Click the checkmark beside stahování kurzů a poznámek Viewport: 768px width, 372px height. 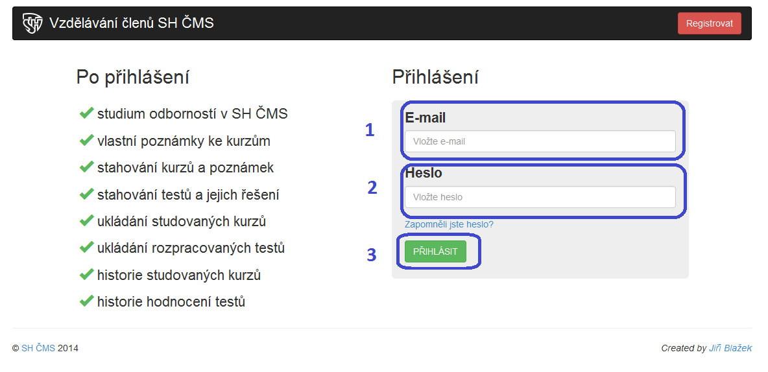[x=86, y=167]
